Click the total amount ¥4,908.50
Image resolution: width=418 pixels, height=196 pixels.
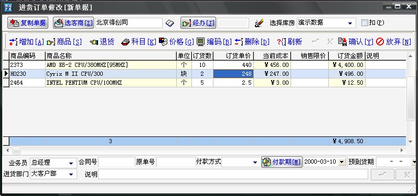coord(347,141)
